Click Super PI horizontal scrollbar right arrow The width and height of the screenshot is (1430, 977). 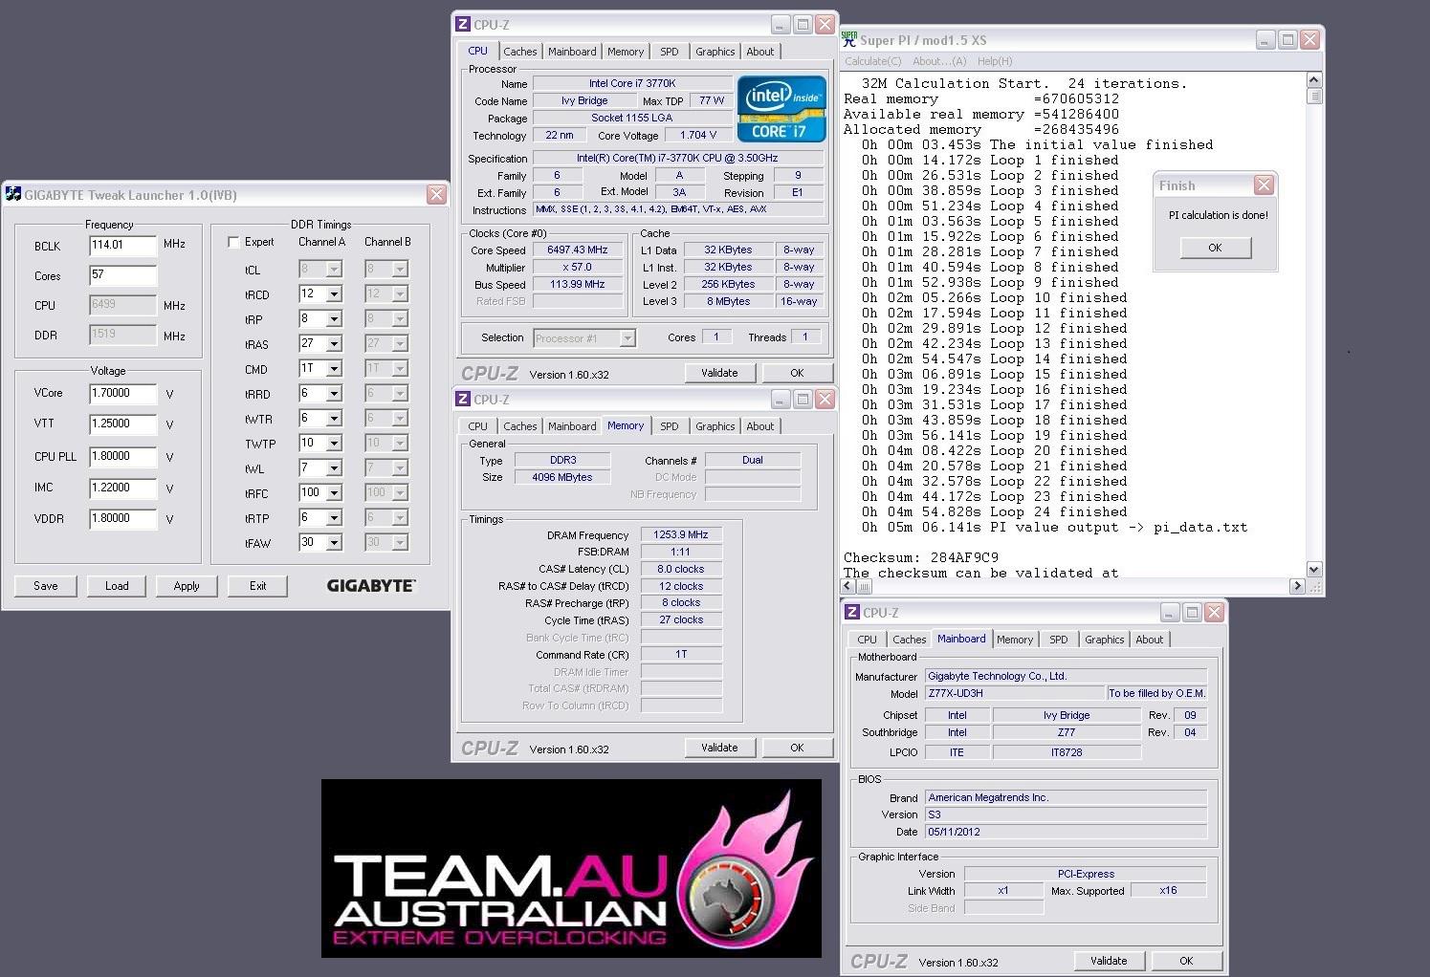[x=1298, y=586]
